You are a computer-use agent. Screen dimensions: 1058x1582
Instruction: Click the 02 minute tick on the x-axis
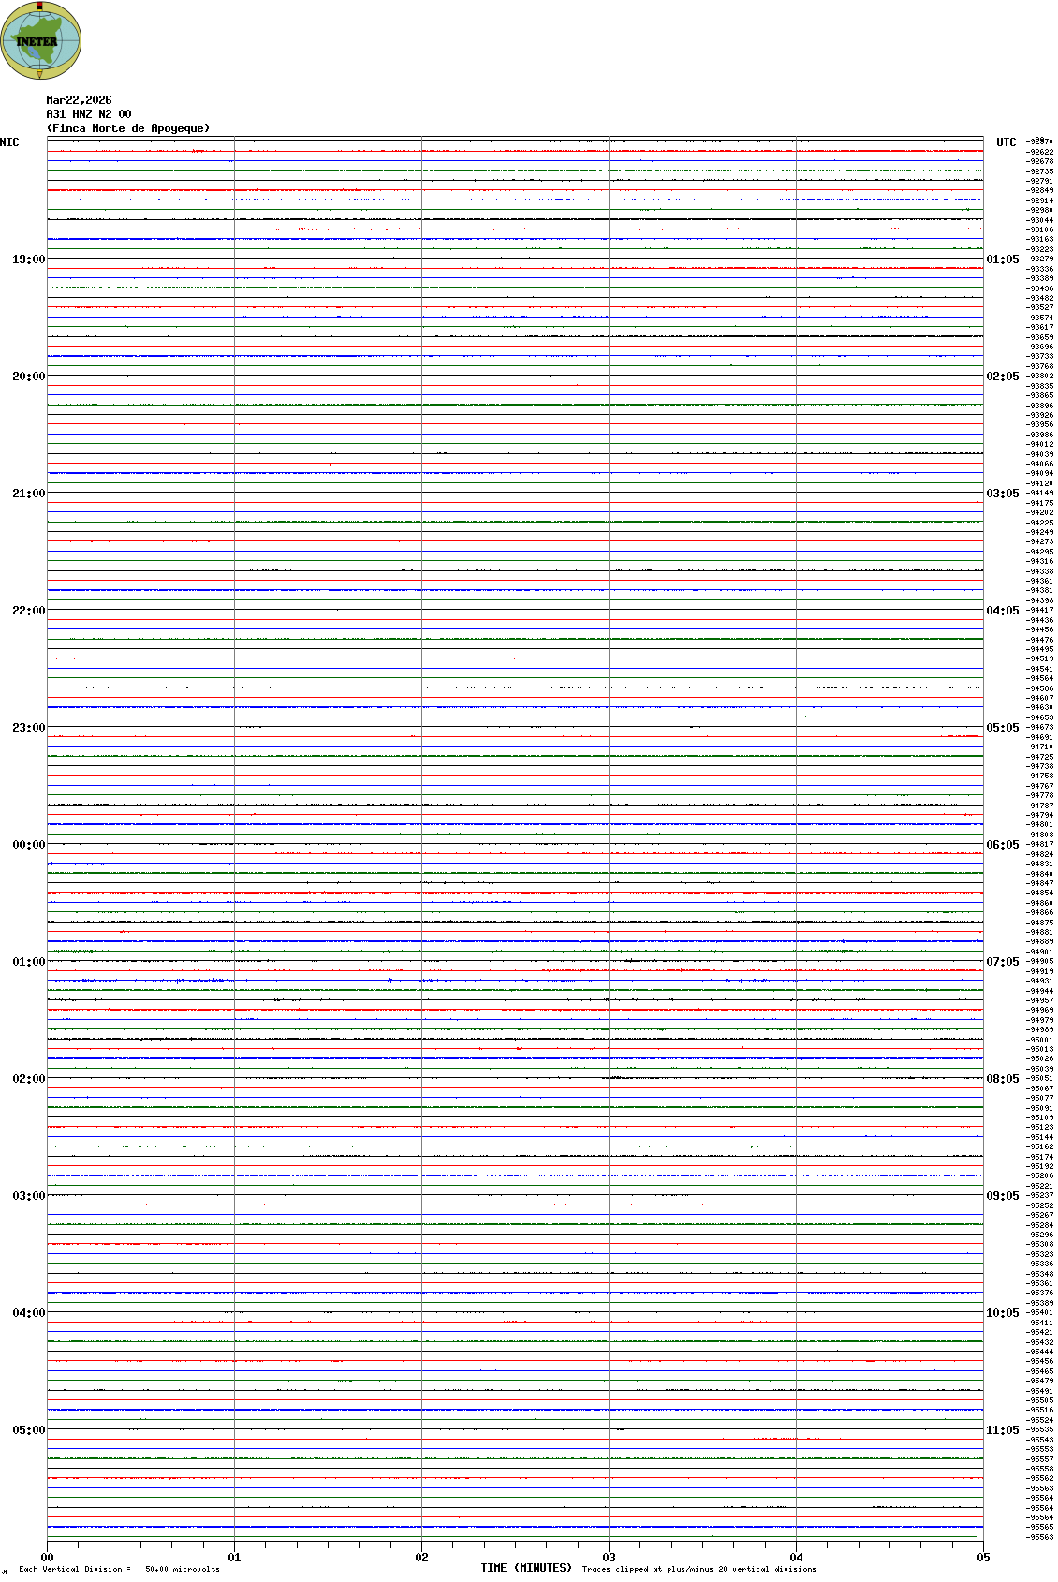(421, 1558)
